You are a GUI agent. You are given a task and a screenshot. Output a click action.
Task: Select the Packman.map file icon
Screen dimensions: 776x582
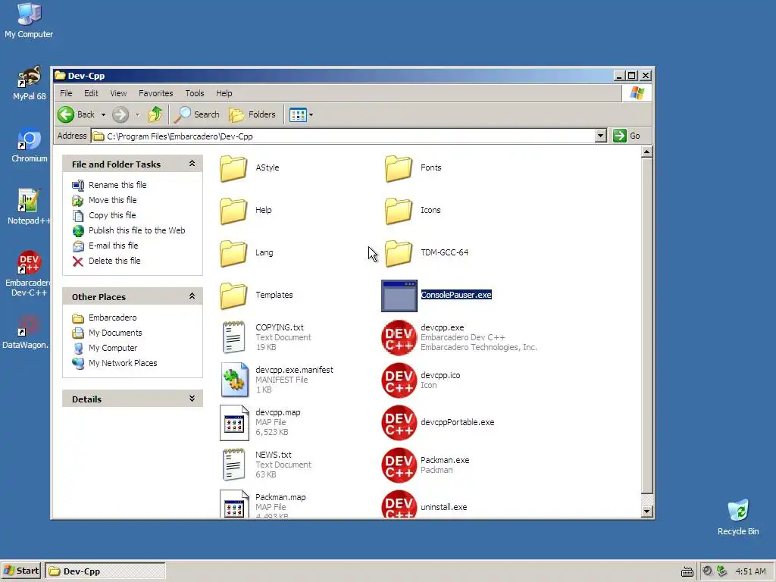[x=234, y=504]
